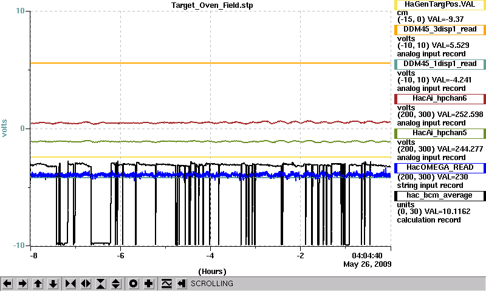The image size is (486, 291).
Task: Click the May 26, 2009 date label
Action: (x=368, y=264)
